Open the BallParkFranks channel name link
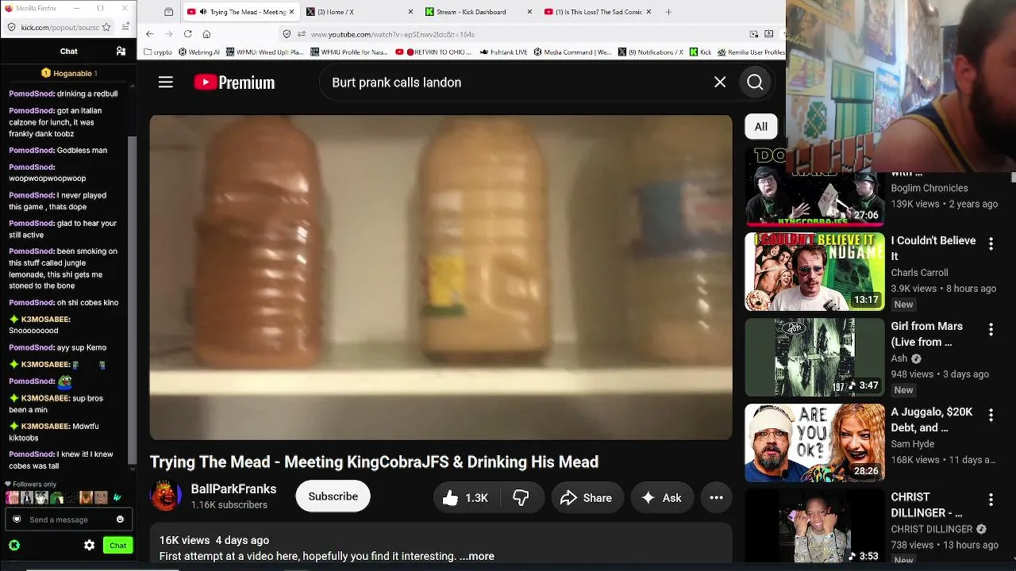The height and width of the screenshot is (571, 1016). (233, 489)
